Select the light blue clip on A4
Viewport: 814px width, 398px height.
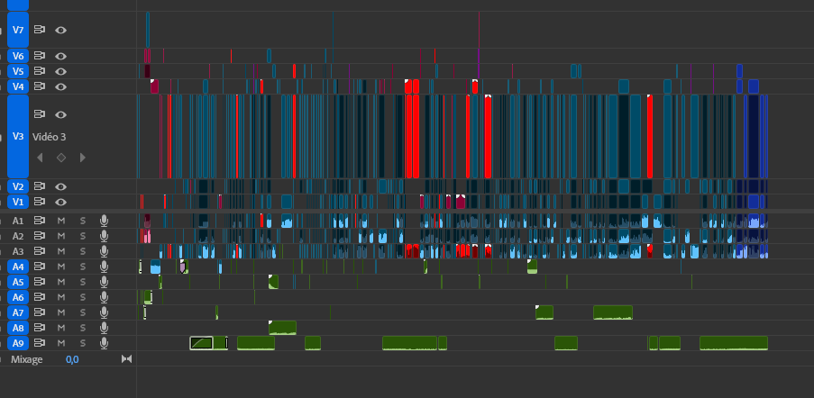point(155,267)
